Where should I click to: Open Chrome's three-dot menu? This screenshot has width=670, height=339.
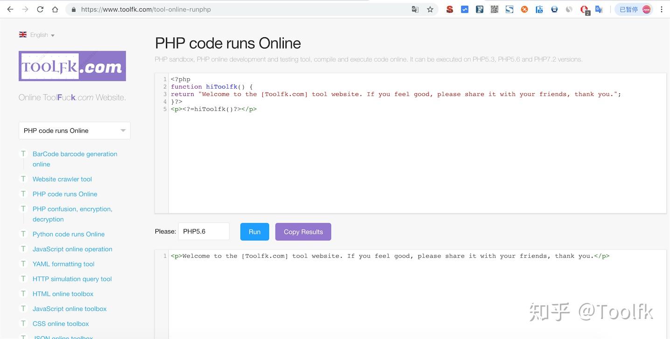[x=662, y=9]
